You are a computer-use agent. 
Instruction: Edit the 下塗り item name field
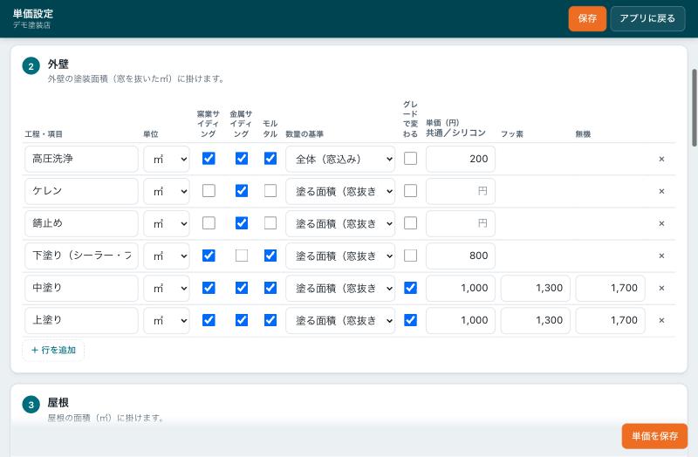coord(81,256)
